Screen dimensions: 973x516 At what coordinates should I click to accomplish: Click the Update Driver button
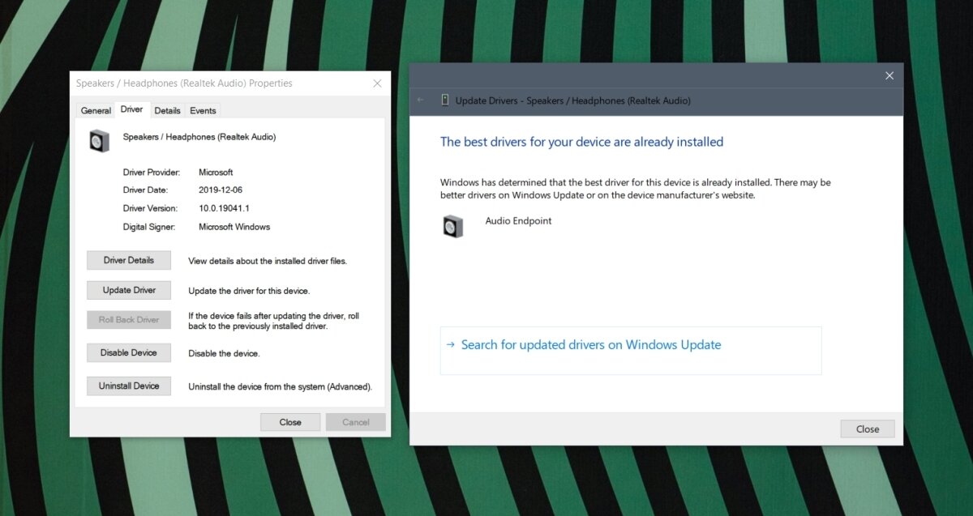pyautogui.click(x=128, y=290)
